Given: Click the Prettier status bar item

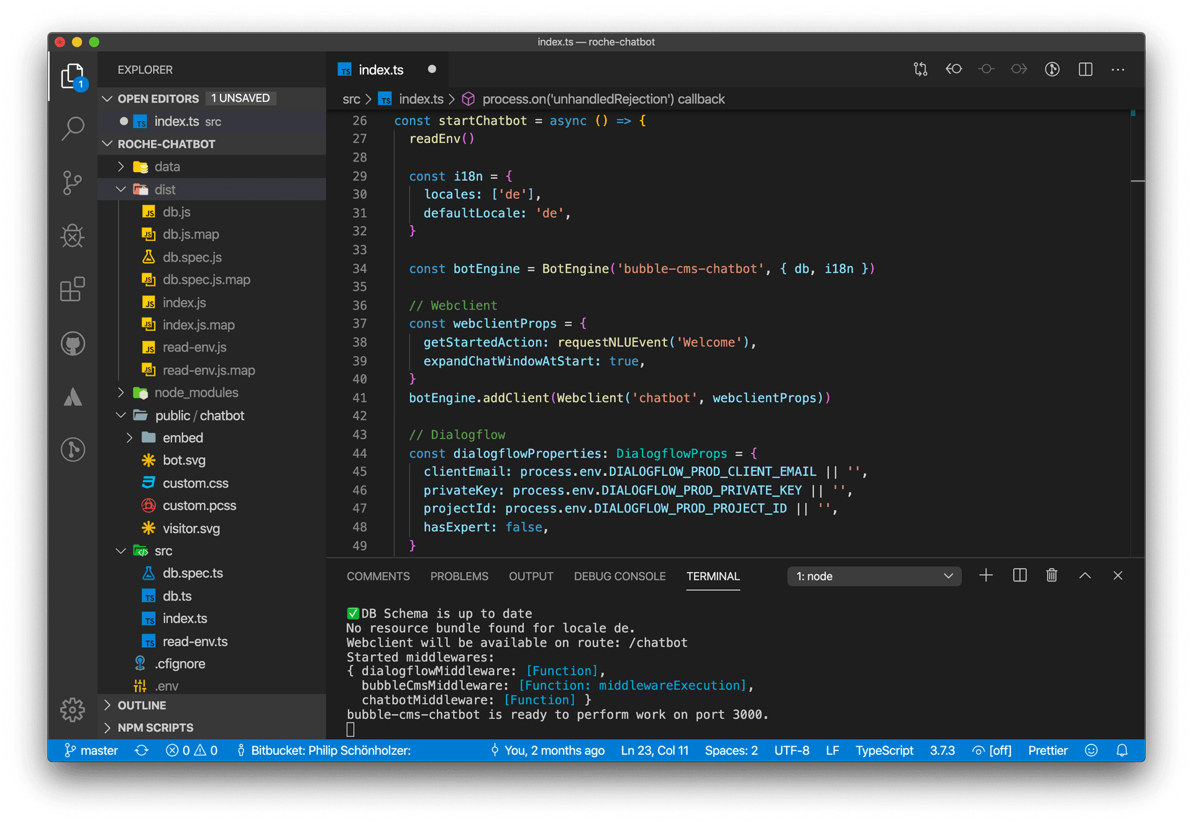Looking at the screenshot, I should pyautogui.click(x=1047, y=750).
